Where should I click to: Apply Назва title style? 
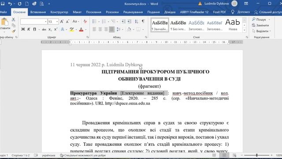(x=233, y=25)
